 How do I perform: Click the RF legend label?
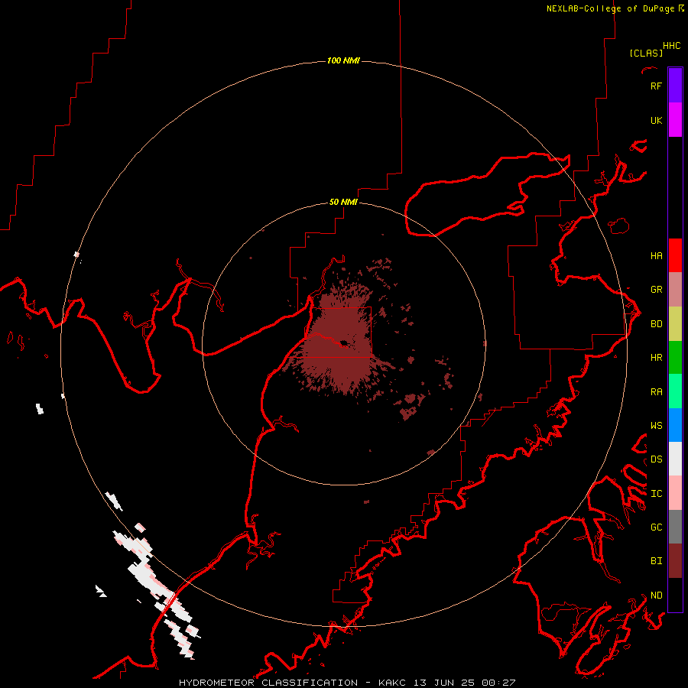(x=656, y=86)
